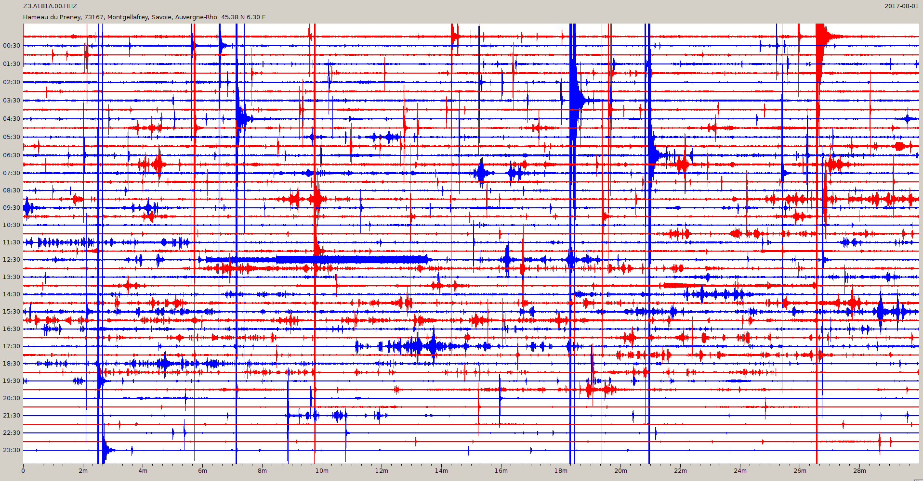Image resolution: width=923 pixels, height=481 pixels.
Task: Select the 01:30 trace label
Action: pyautogui.click(x=12, y=64)
